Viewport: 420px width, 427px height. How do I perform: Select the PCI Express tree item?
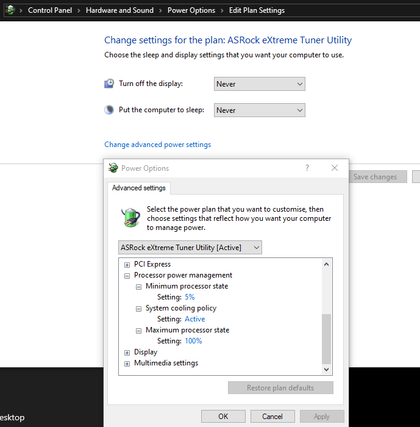(x=152, y=264)
